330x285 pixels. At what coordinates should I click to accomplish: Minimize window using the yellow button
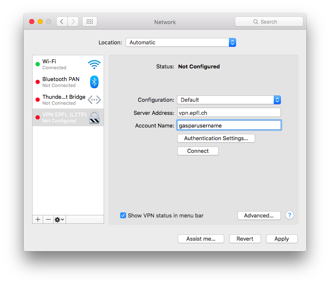click(x=40, y=22)
